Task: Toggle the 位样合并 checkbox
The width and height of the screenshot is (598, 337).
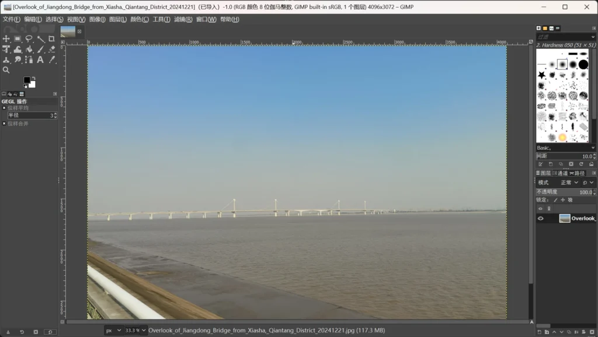Action: click(x=4, y=124)
